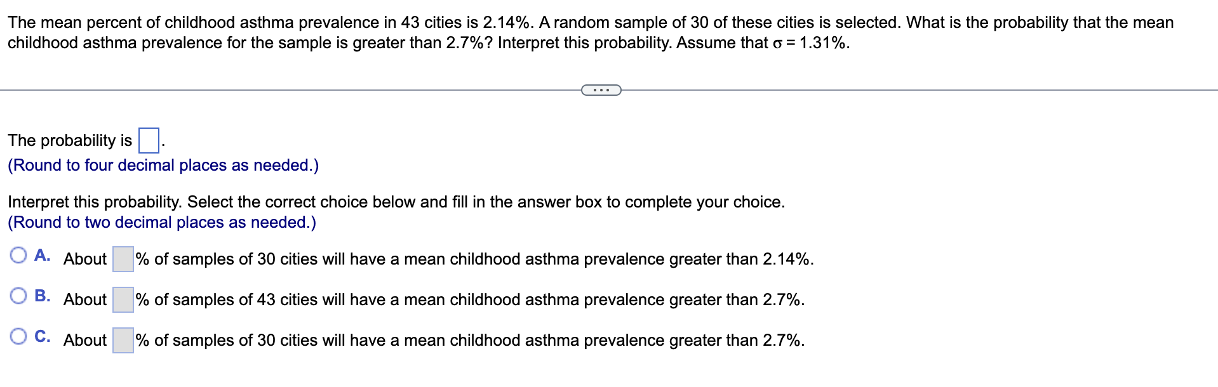Select radio button for choice C
The width and height of the screenshot is (1218, 387).
pos(18,337)
